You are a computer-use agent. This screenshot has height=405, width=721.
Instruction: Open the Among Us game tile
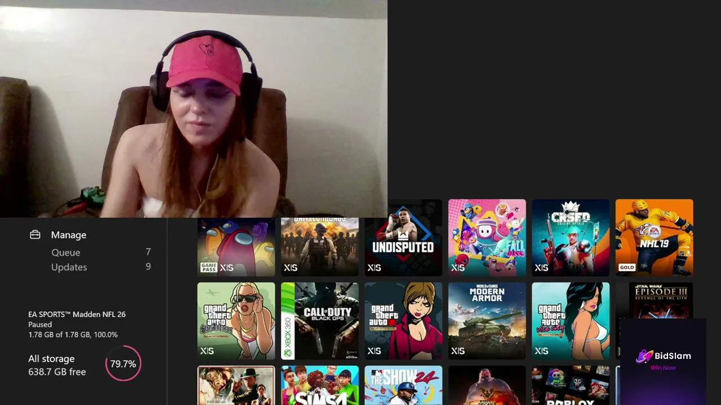(236, 247)
